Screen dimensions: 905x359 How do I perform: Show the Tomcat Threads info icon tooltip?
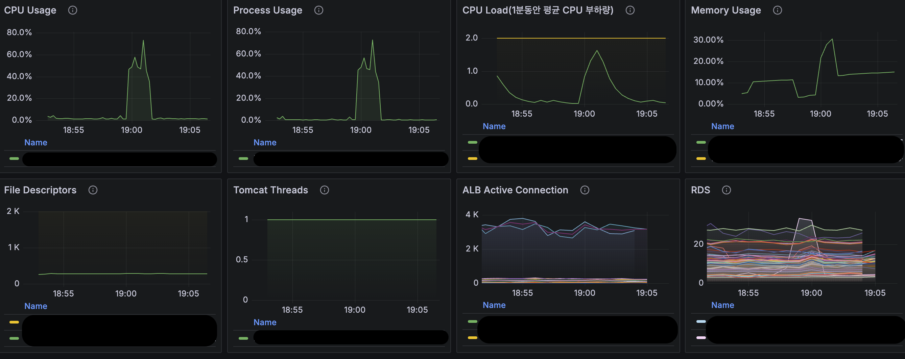pyautogui.click(x=324, y=190)
